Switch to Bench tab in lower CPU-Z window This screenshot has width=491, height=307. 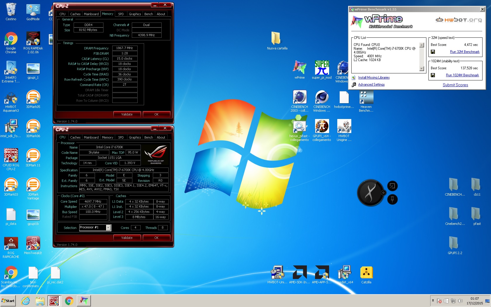[x=148, y=137]
